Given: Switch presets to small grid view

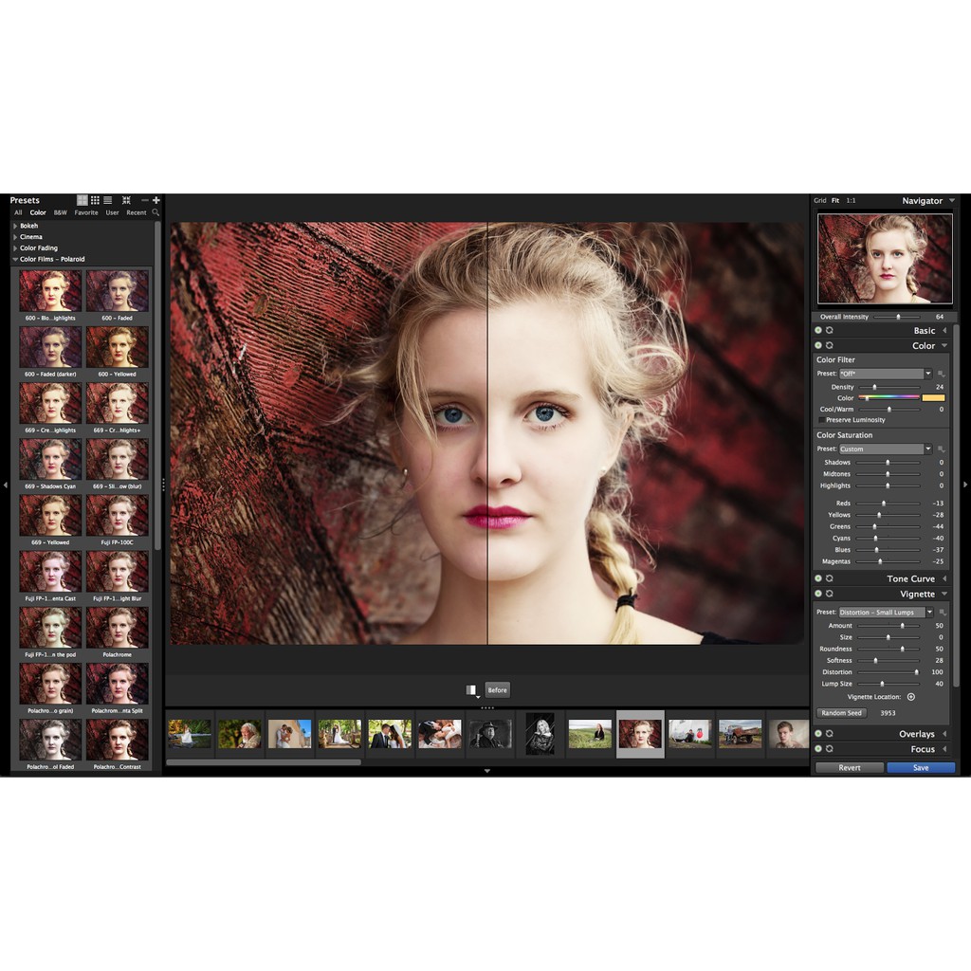Looking at the screenshot, I should click(95, 200).
